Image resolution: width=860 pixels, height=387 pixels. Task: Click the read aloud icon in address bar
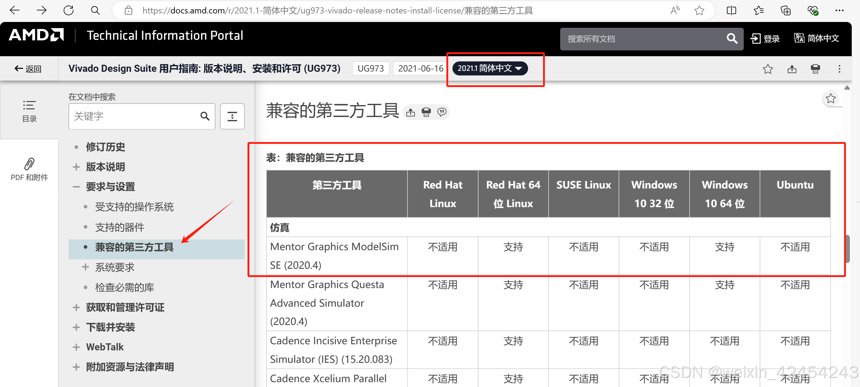pos(675,11)
